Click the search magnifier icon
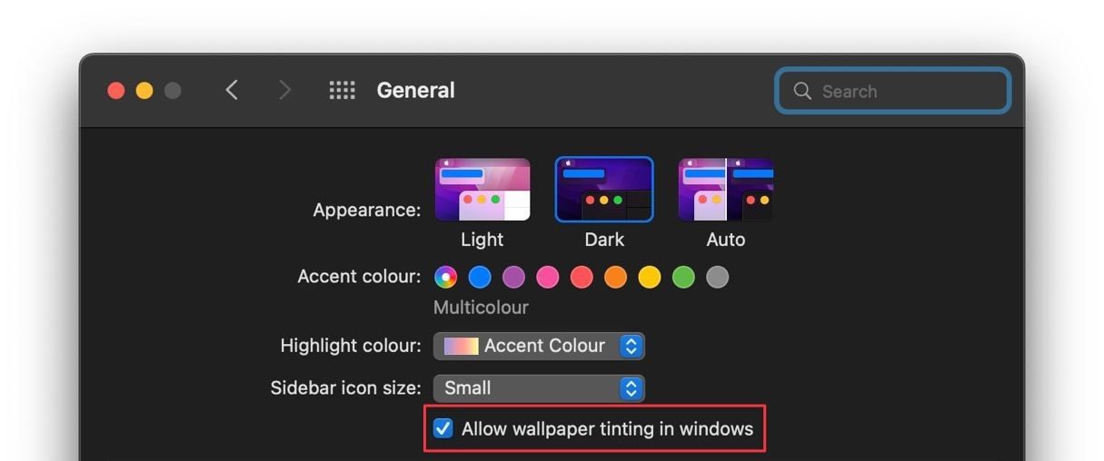The image size is (1104, 461). pos(802,91)
